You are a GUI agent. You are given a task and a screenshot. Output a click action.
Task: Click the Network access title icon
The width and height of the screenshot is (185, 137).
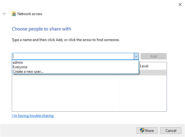pos(14,14)
